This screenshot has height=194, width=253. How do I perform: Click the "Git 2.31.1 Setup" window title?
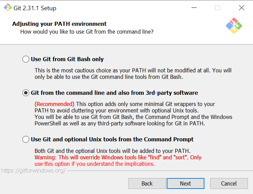coord(35,8)
